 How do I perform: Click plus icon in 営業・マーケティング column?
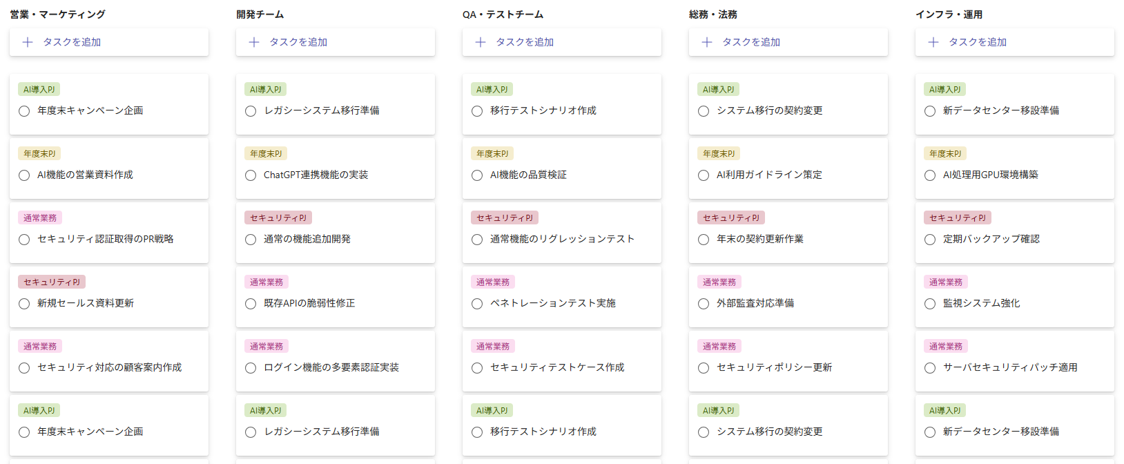[28, 42]
